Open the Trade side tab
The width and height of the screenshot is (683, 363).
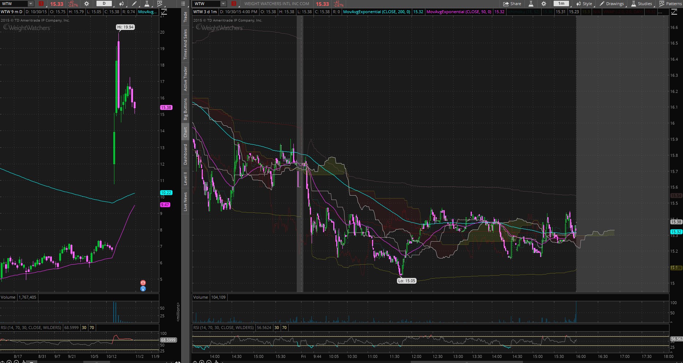click(x=185, y=17)
